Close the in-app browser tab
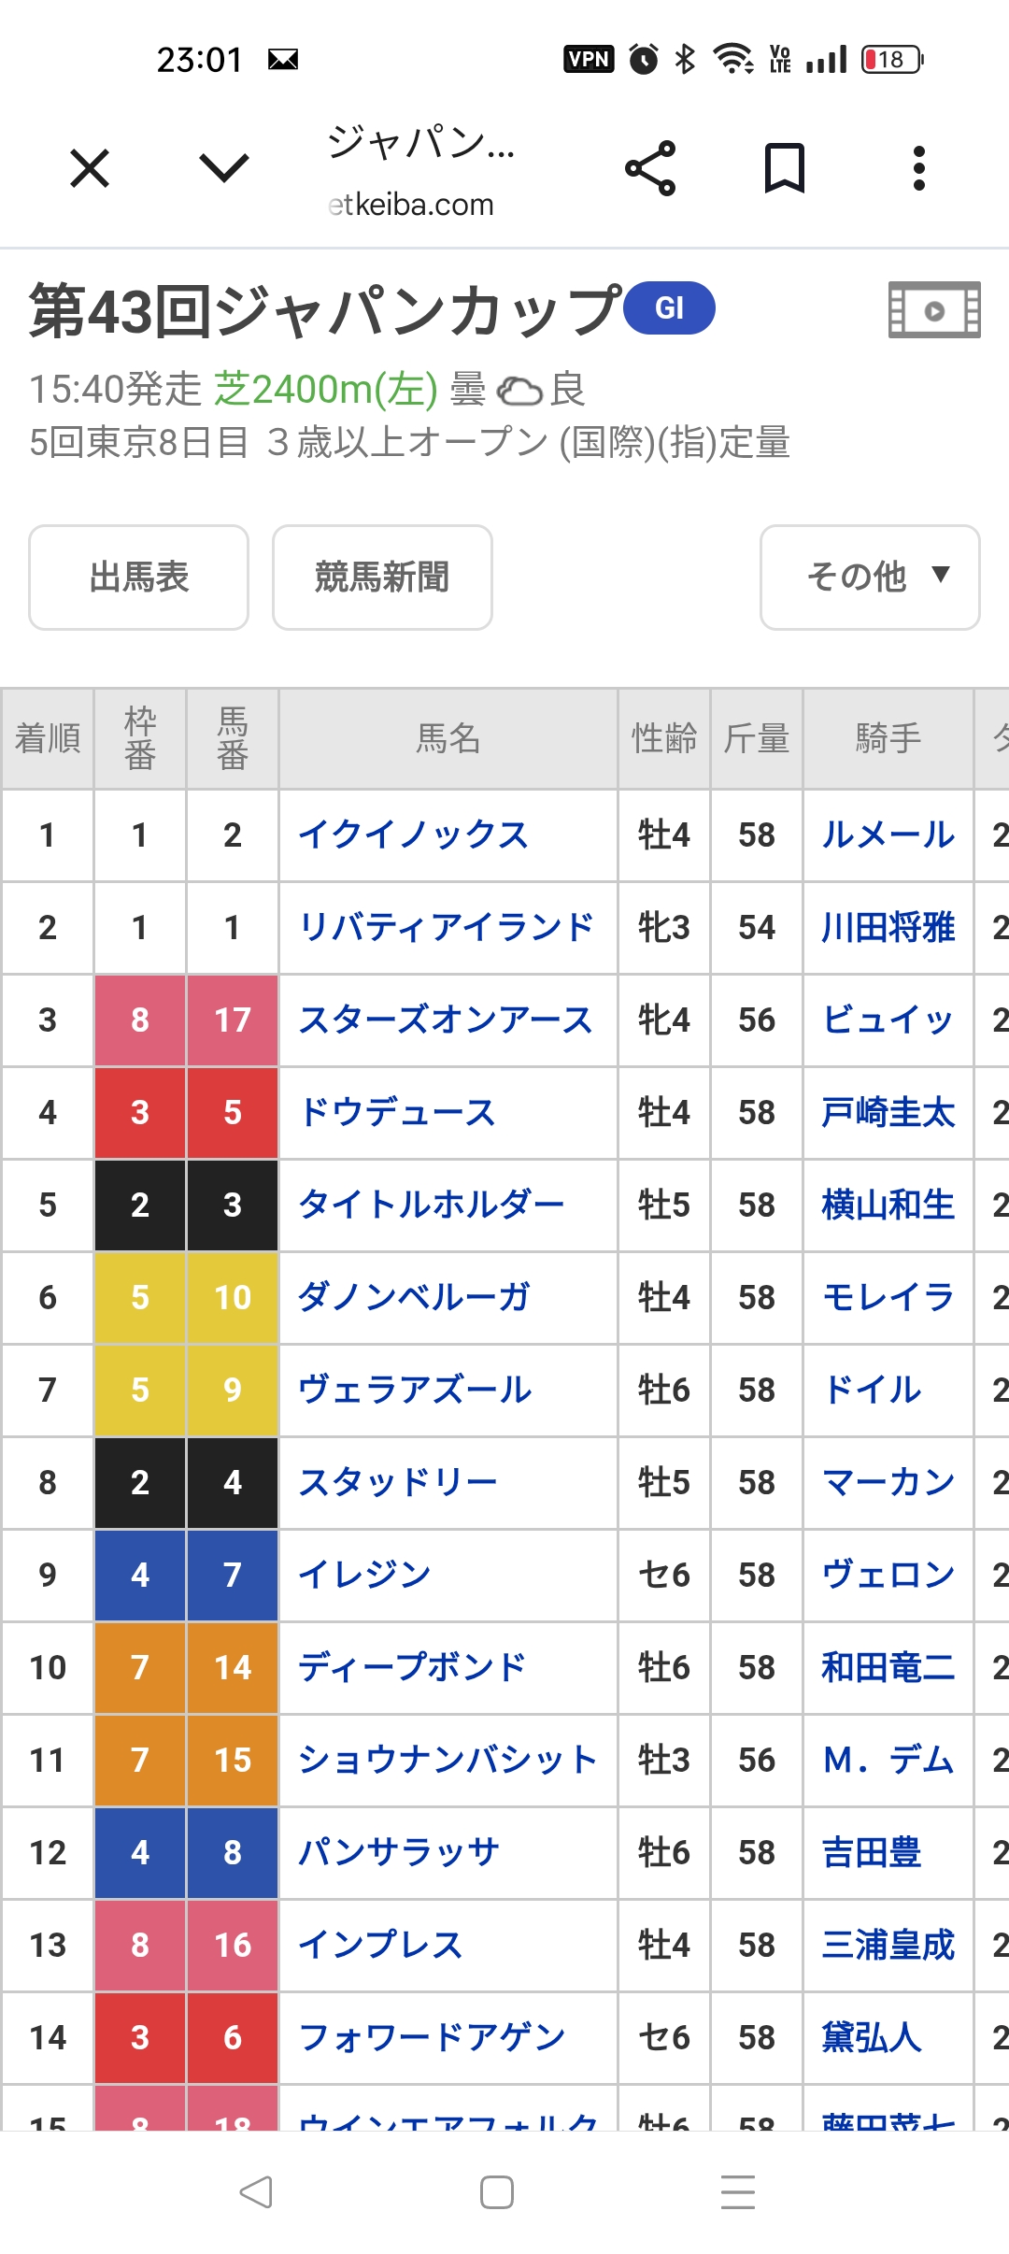 point(90,168)
